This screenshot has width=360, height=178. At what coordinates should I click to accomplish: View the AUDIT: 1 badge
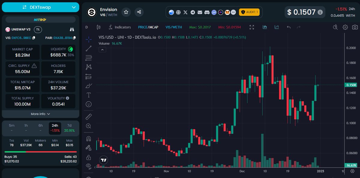coord(249,12)
